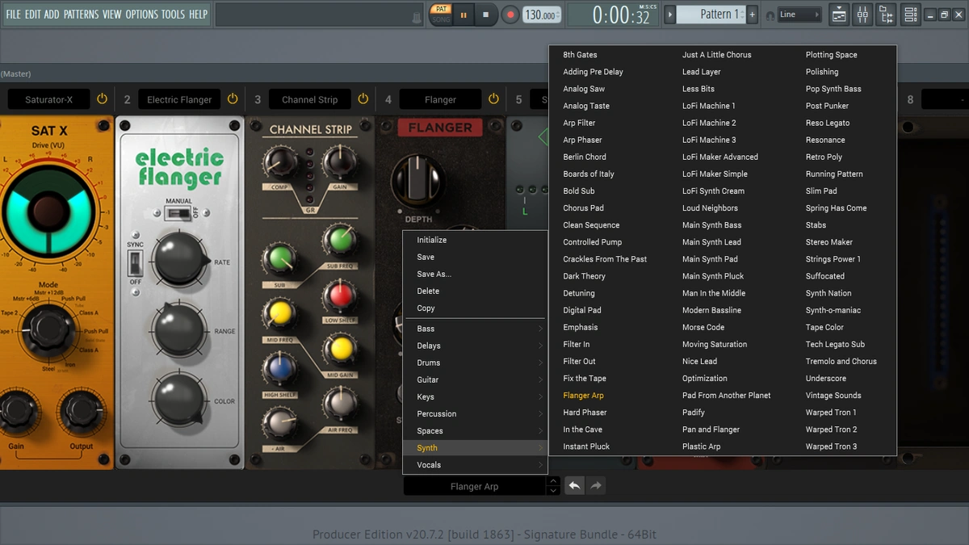
Task: Expand the Spaces preset submenu
Action: [x=476, y=430]
